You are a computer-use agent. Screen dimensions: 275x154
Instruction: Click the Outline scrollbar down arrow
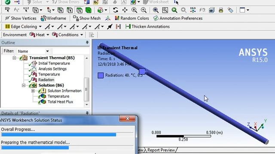point(86,104)
